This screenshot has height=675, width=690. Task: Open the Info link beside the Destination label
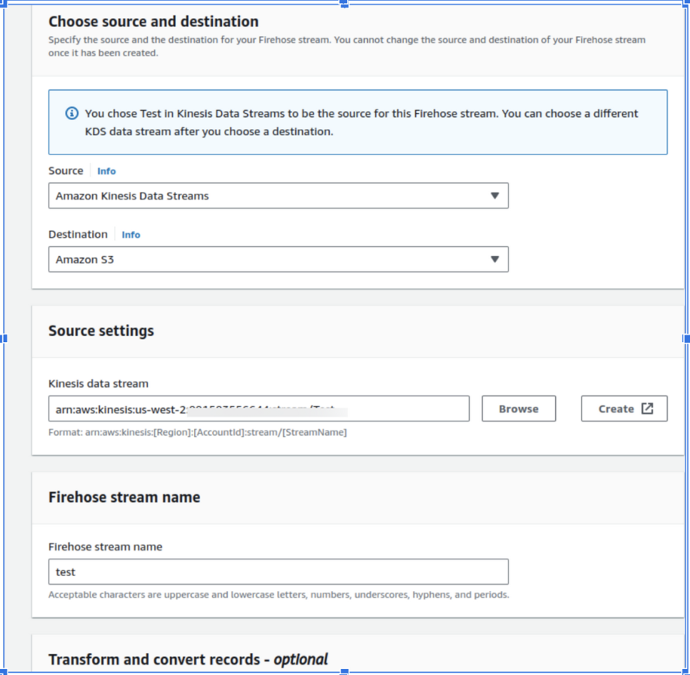coord(130,235)
